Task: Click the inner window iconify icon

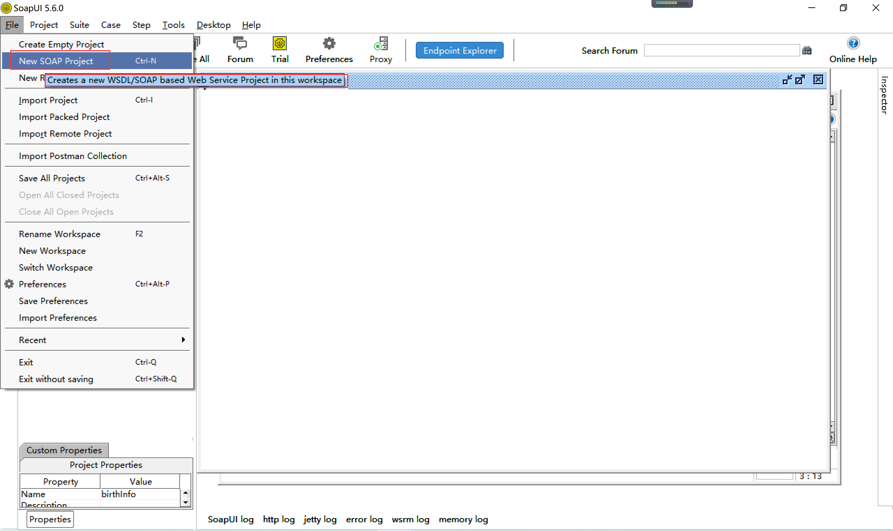Action: tap(787, 79)
